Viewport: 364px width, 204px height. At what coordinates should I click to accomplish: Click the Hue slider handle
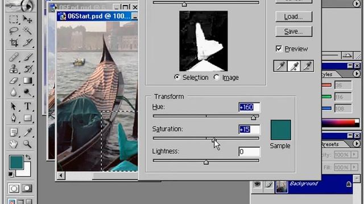click(x=254, y=117)
